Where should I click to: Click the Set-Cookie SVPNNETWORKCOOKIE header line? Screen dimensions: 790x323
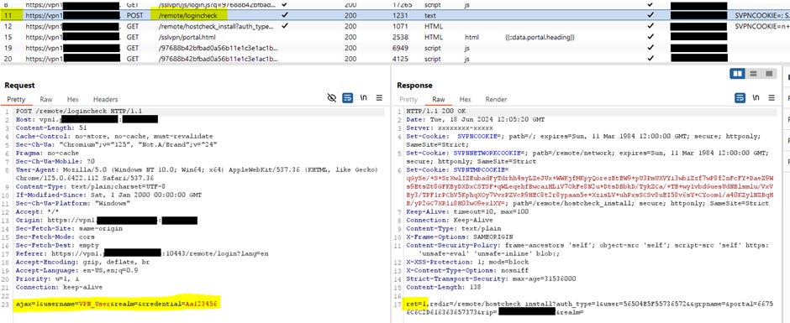coord(588,157)
